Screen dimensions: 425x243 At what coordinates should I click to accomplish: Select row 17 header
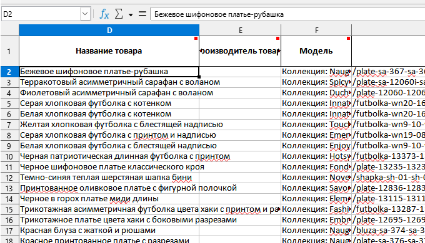click(x=9, y=231)
